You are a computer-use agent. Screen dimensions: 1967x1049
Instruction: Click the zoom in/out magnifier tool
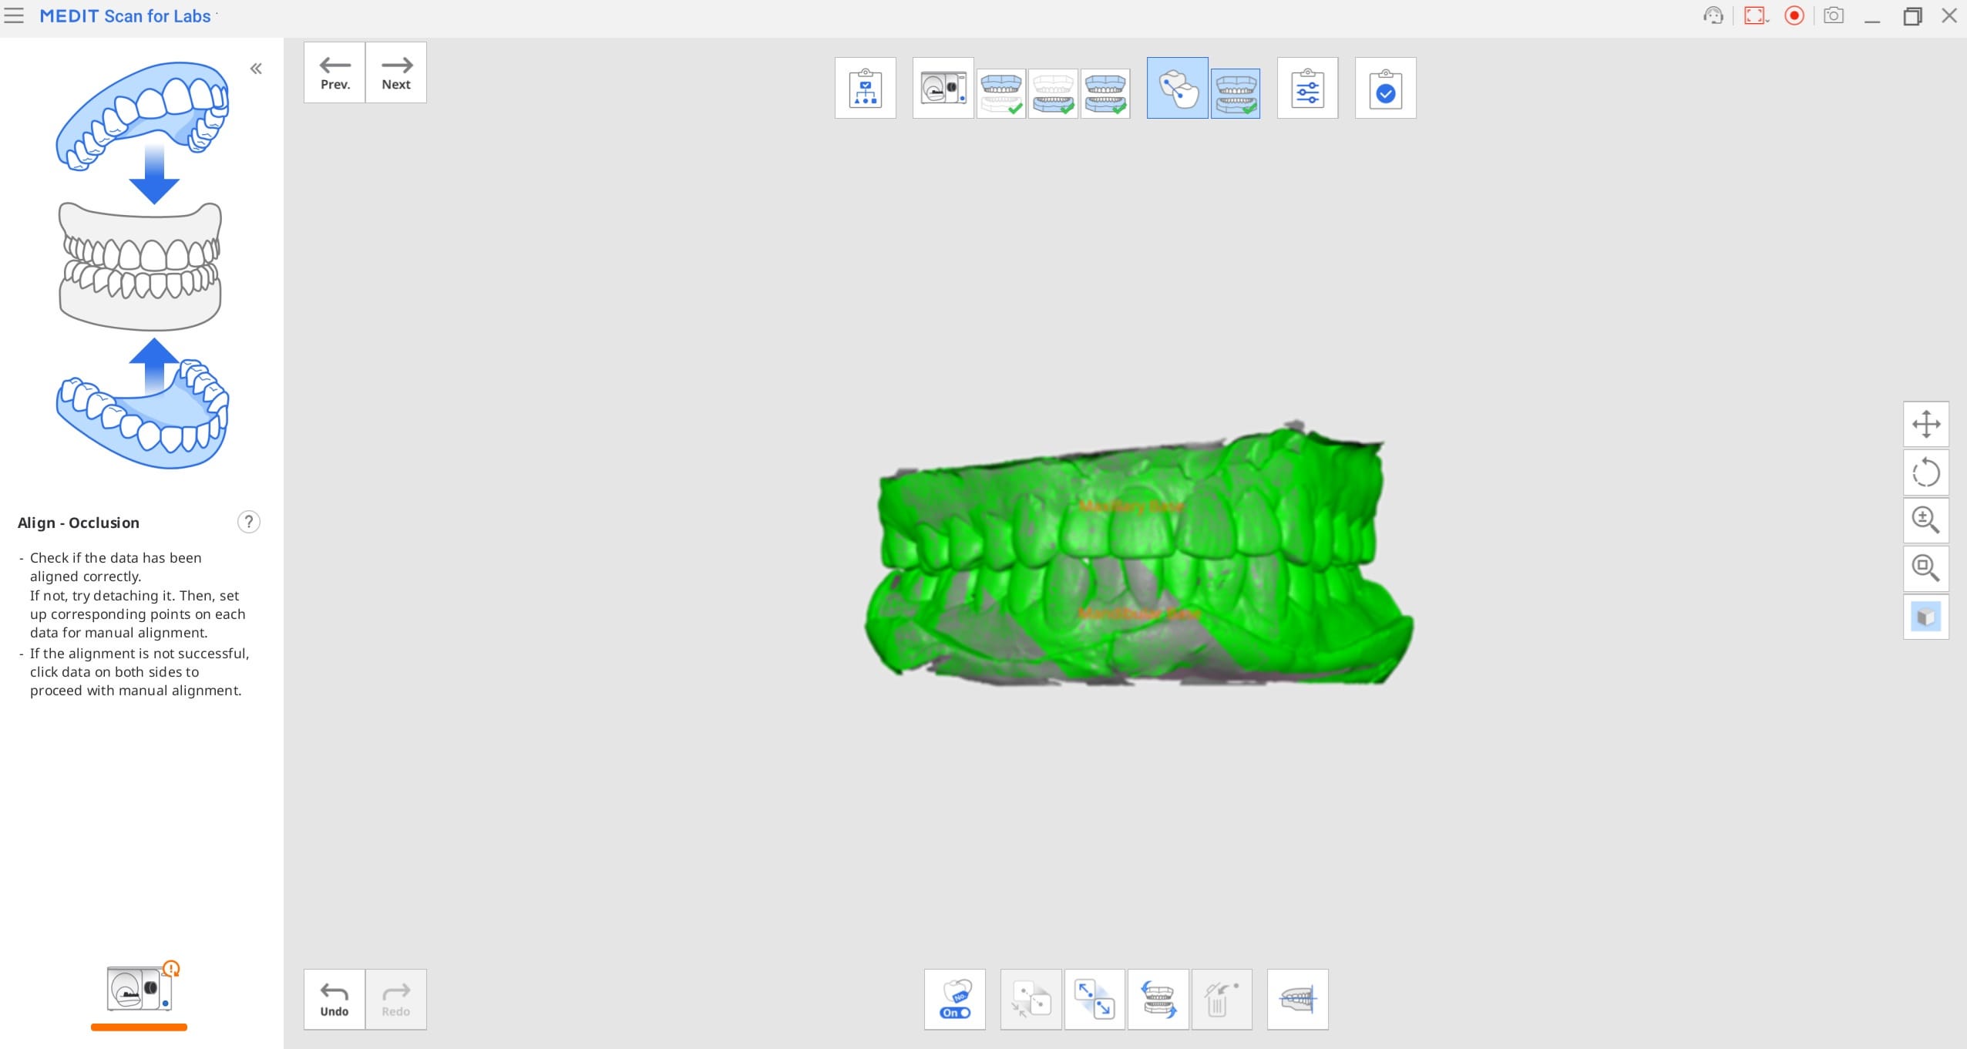(1925, 520)
